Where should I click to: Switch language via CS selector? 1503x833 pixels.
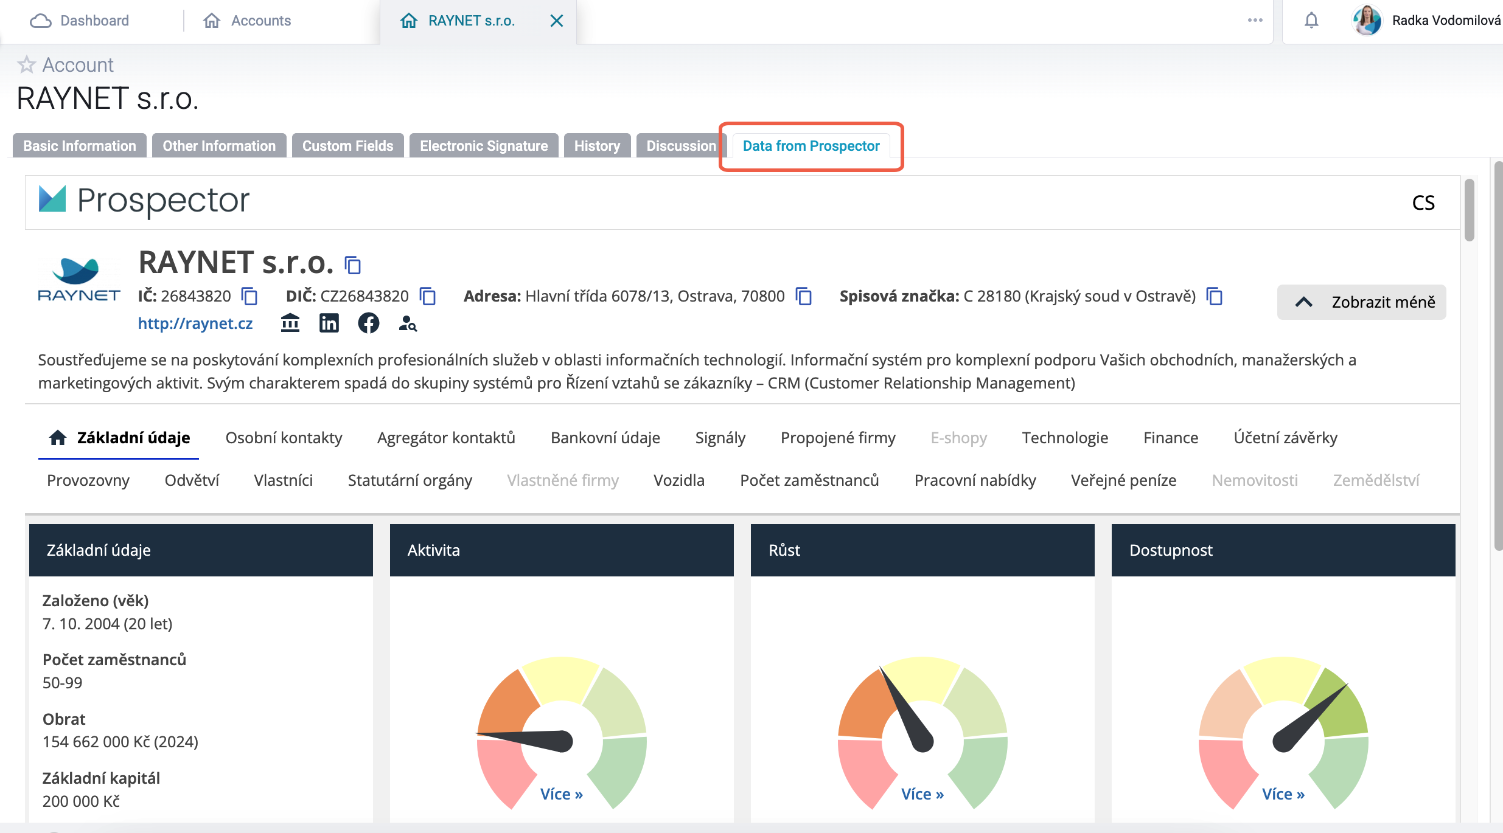[1423, 202]
